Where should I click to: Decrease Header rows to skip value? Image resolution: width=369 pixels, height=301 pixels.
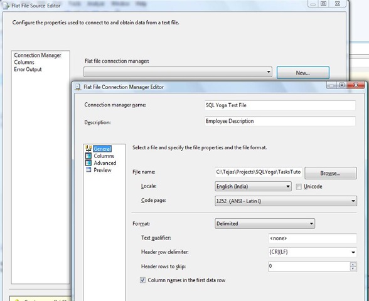click(x=353, y=269)
